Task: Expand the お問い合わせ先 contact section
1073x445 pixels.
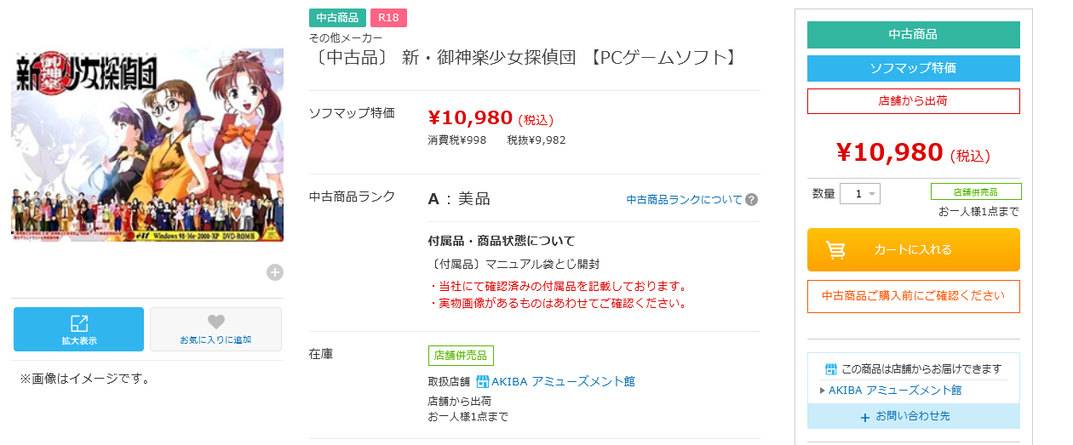Action: 913,416
